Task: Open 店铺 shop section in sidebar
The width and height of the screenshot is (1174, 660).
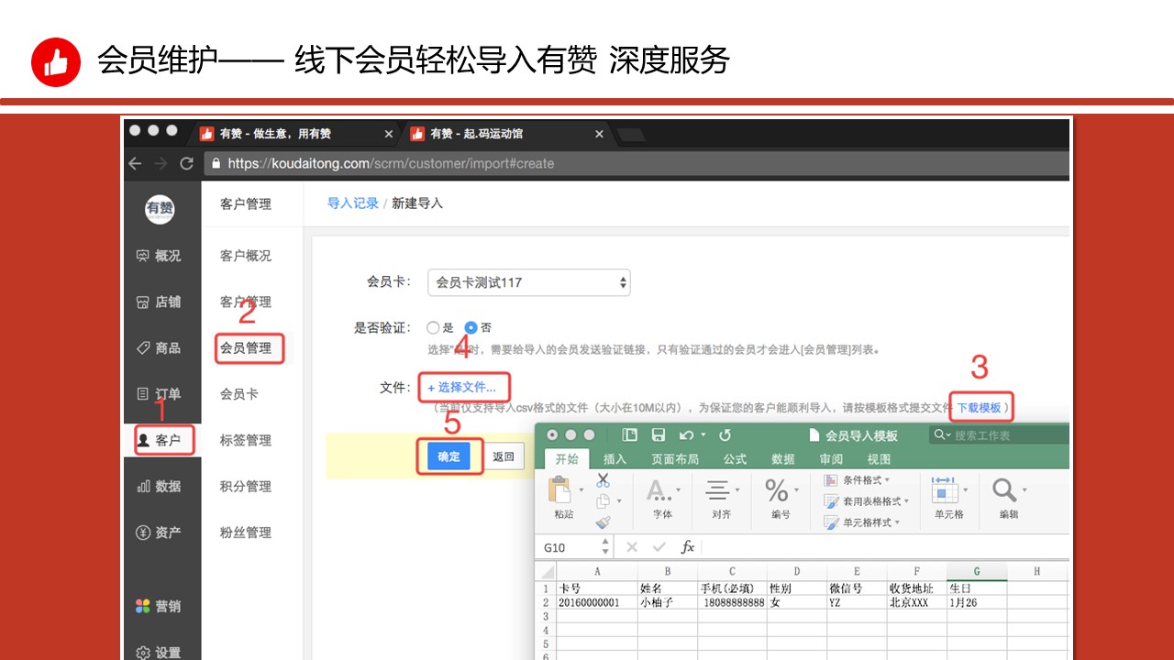Action: pos(159,302)
